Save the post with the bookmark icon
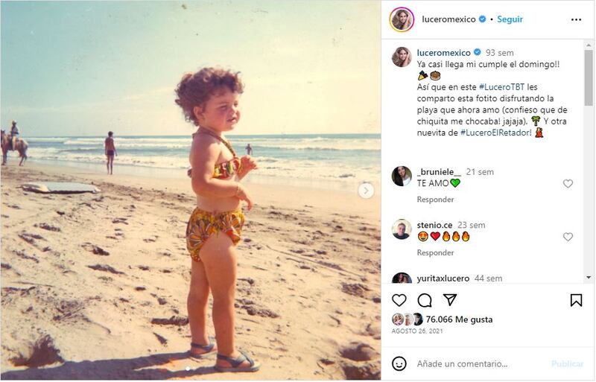The width and height of the screenshot is (596, 382). pos(576,300)
